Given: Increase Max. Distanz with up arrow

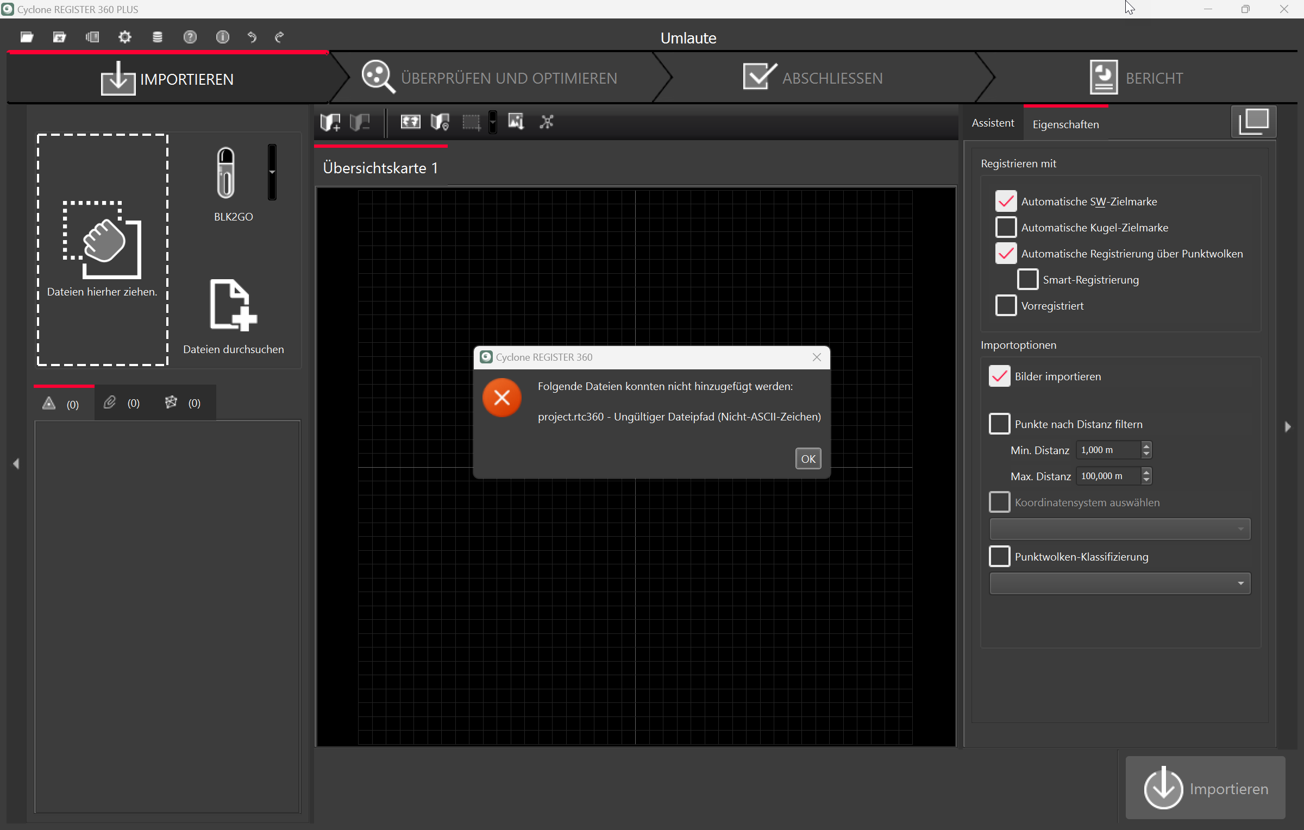Looking at the screenshot, I should pos(1146,472).
